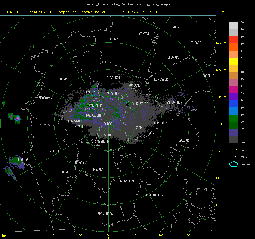Click the HAVERI city label
The height and width of the screenshot is (239, 255).
[98, 170]
